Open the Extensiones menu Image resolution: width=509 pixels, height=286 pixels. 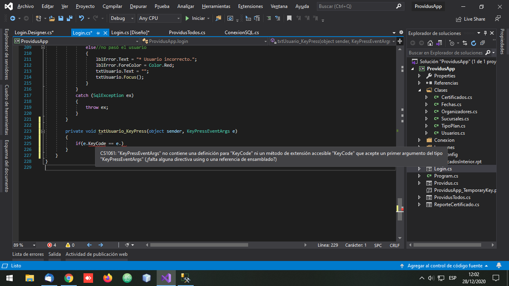coord(251,6)
